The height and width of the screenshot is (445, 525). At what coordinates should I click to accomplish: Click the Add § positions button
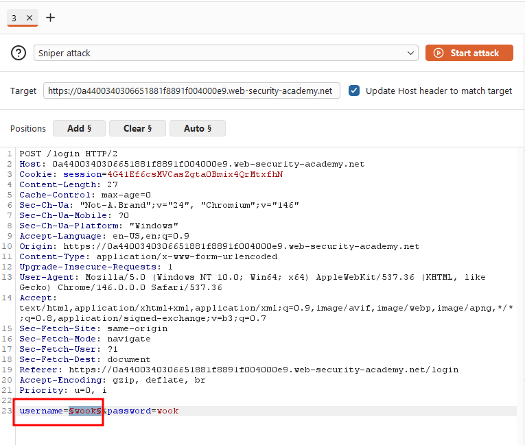pyautogui.click(x=80, y=128)
